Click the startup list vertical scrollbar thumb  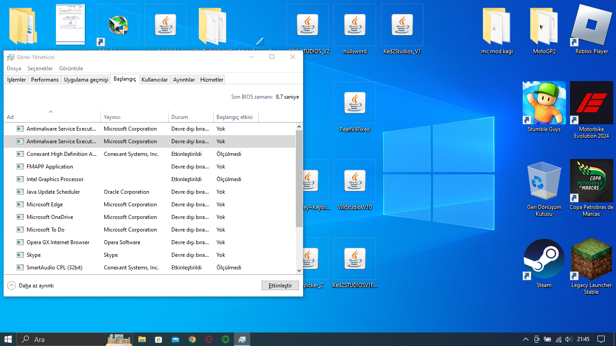coord(299,178)
